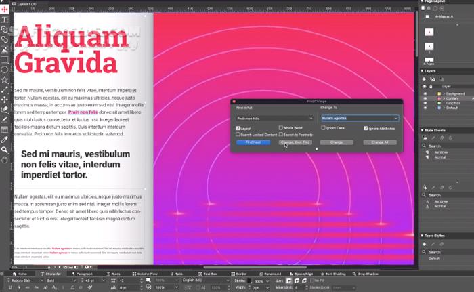Click the new style sheet icon
Screen dimensions: 474x292
(425, 138)
